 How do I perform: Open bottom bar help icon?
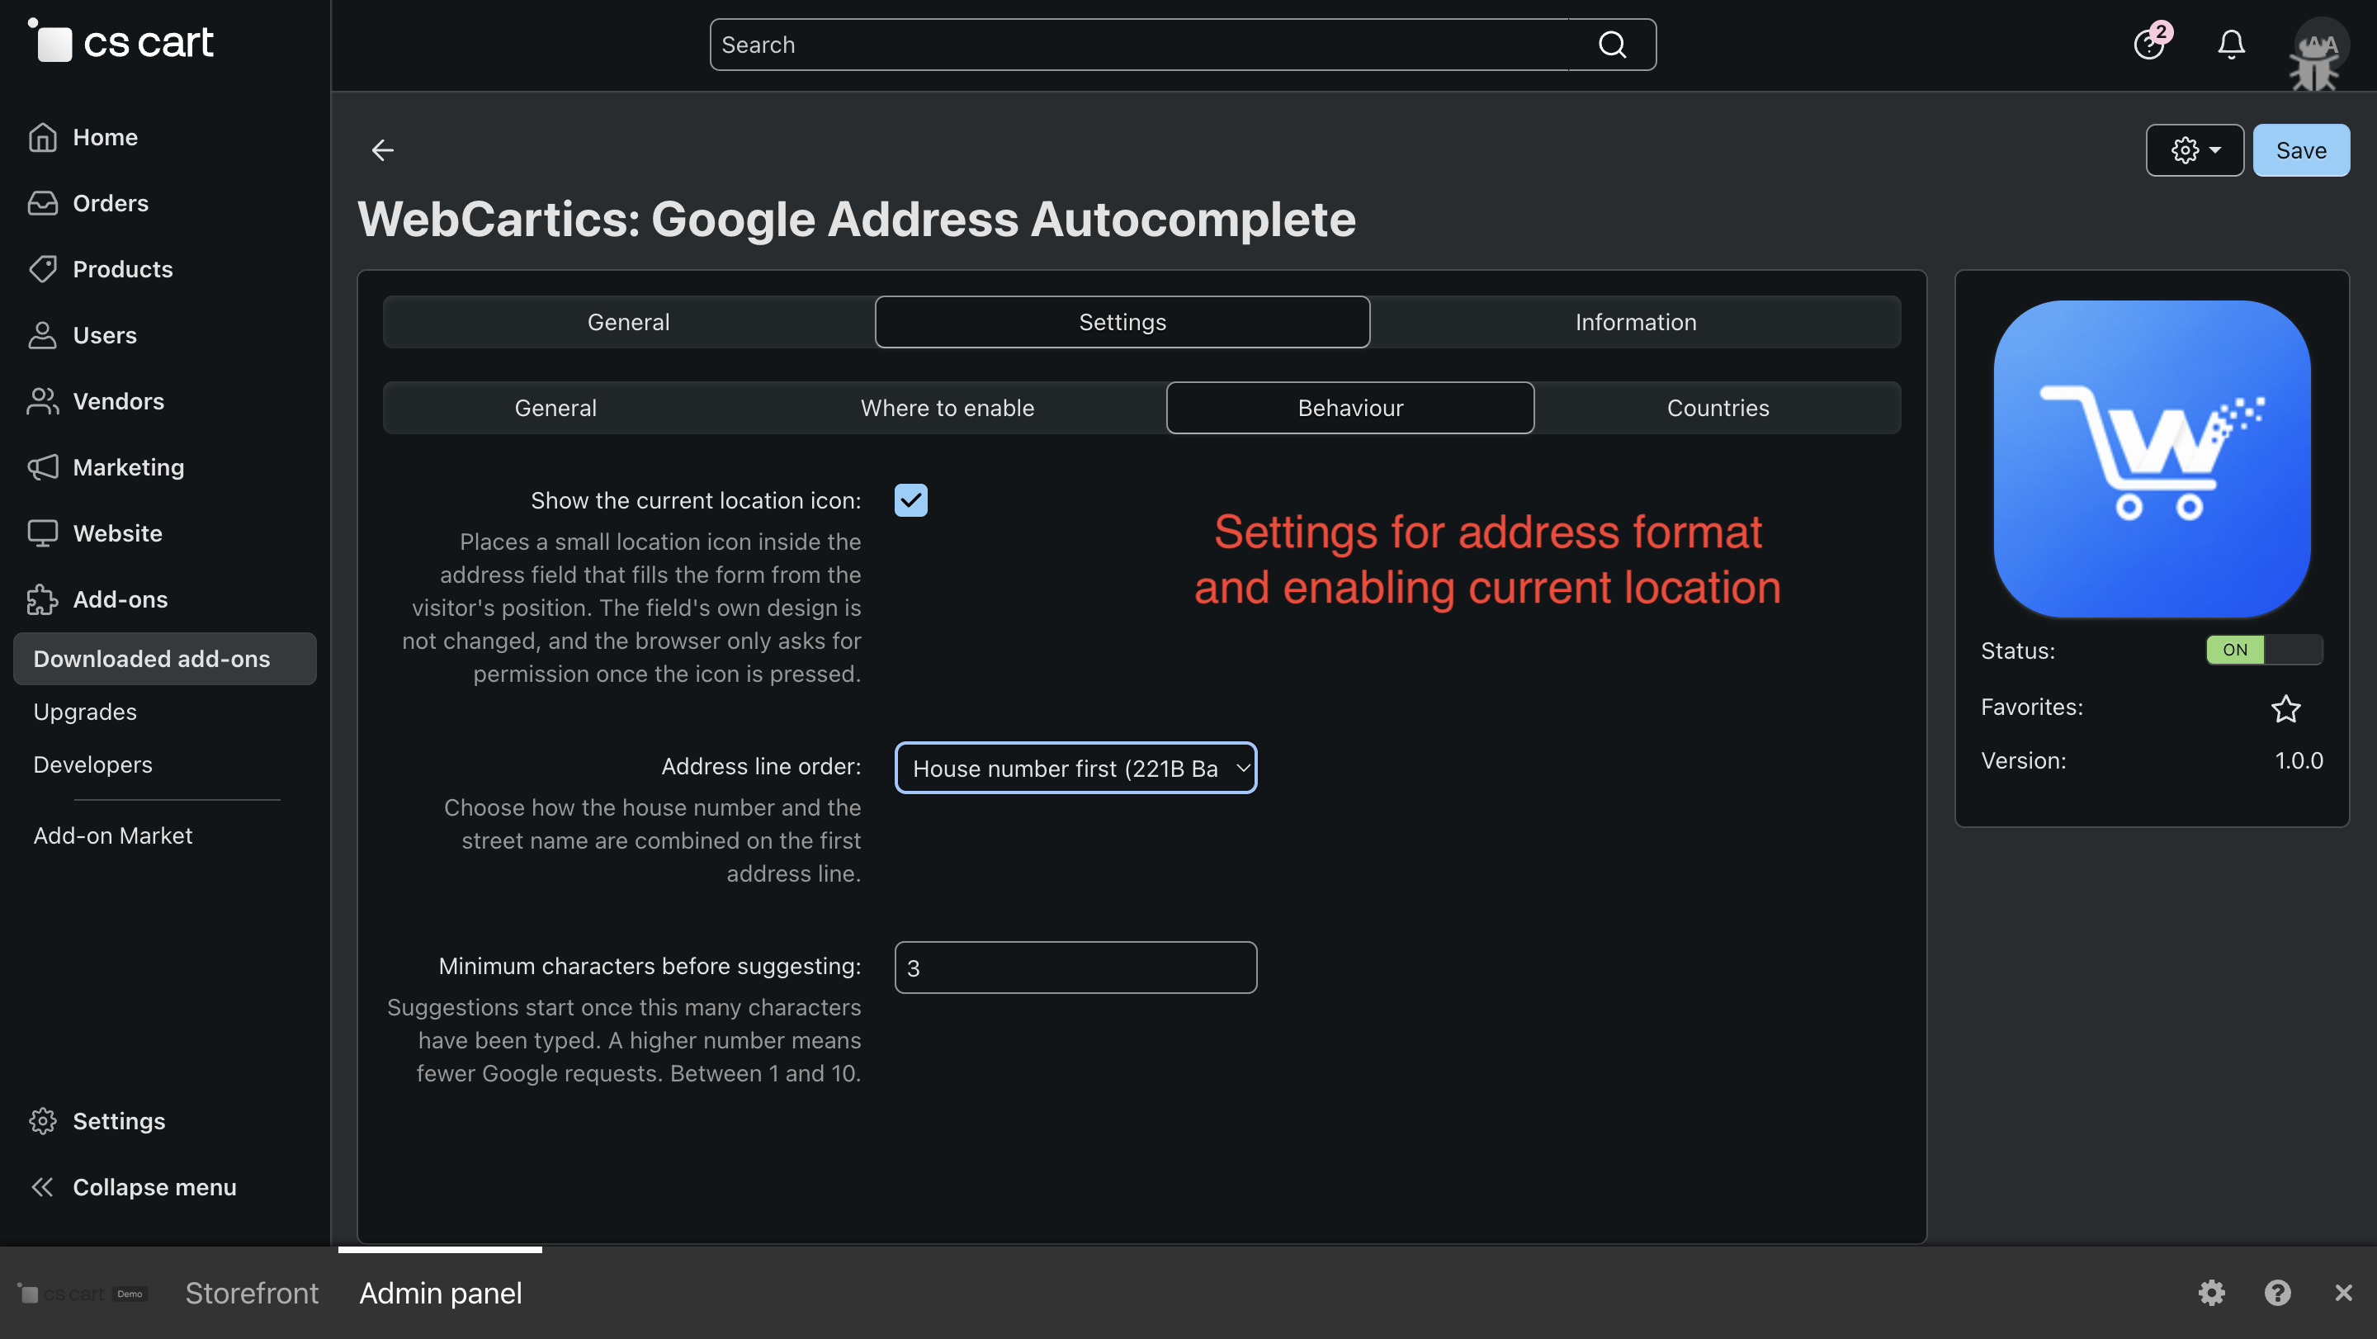pos(2277,1292)
